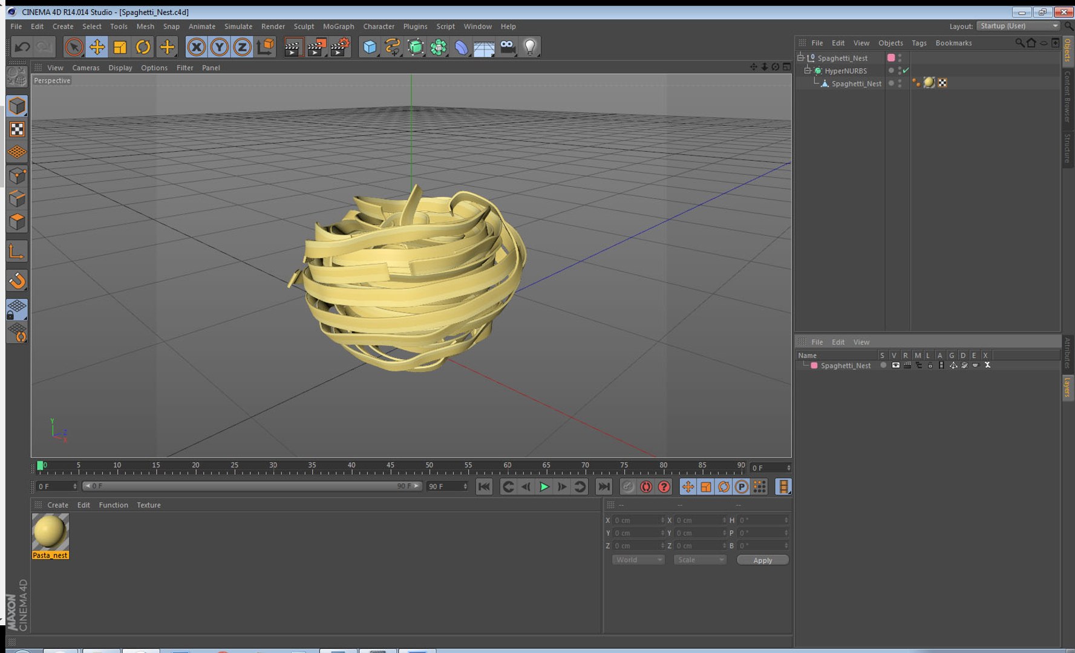Toggle Snap magnet icon
The image size is (1075, 653).
(x=17, y=281)
